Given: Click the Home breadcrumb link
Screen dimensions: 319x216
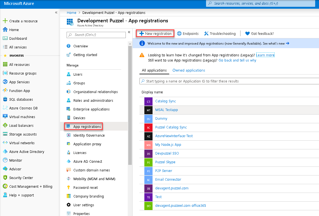Looking at the screenshot, I should coord(71,13).
